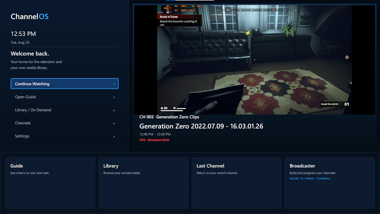Open Settings from the side menu
This screenshot has height=214, width=380.
[x=64, y=136]
